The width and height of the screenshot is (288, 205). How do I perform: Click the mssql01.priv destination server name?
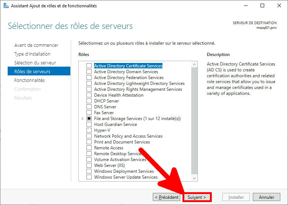click(266, 28)
